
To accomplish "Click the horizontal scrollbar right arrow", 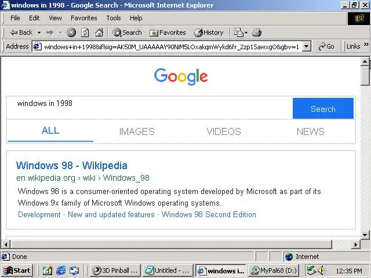I will (x=355, y=244).
